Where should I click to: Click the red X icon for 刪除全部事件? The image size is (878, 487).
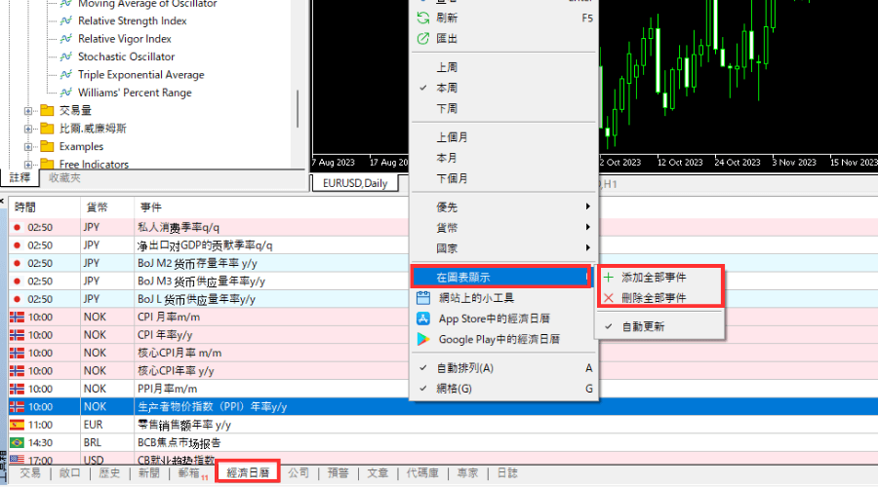coord(610,297)
